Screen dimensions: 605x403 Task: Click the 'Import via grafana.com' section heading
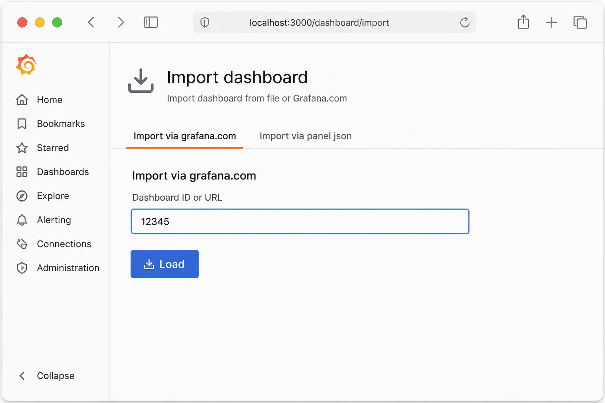click(x=194, y=176)
